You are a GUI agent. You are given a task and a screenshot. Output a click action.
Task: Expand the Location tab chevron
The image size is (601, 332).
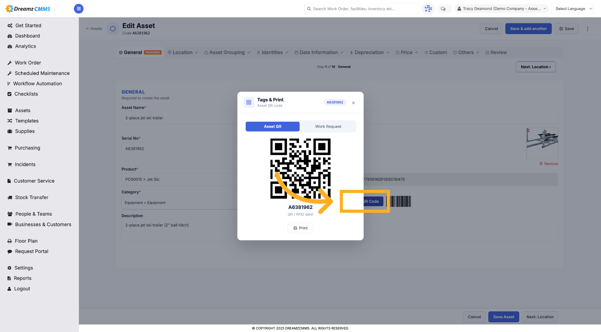pos(197,53)
